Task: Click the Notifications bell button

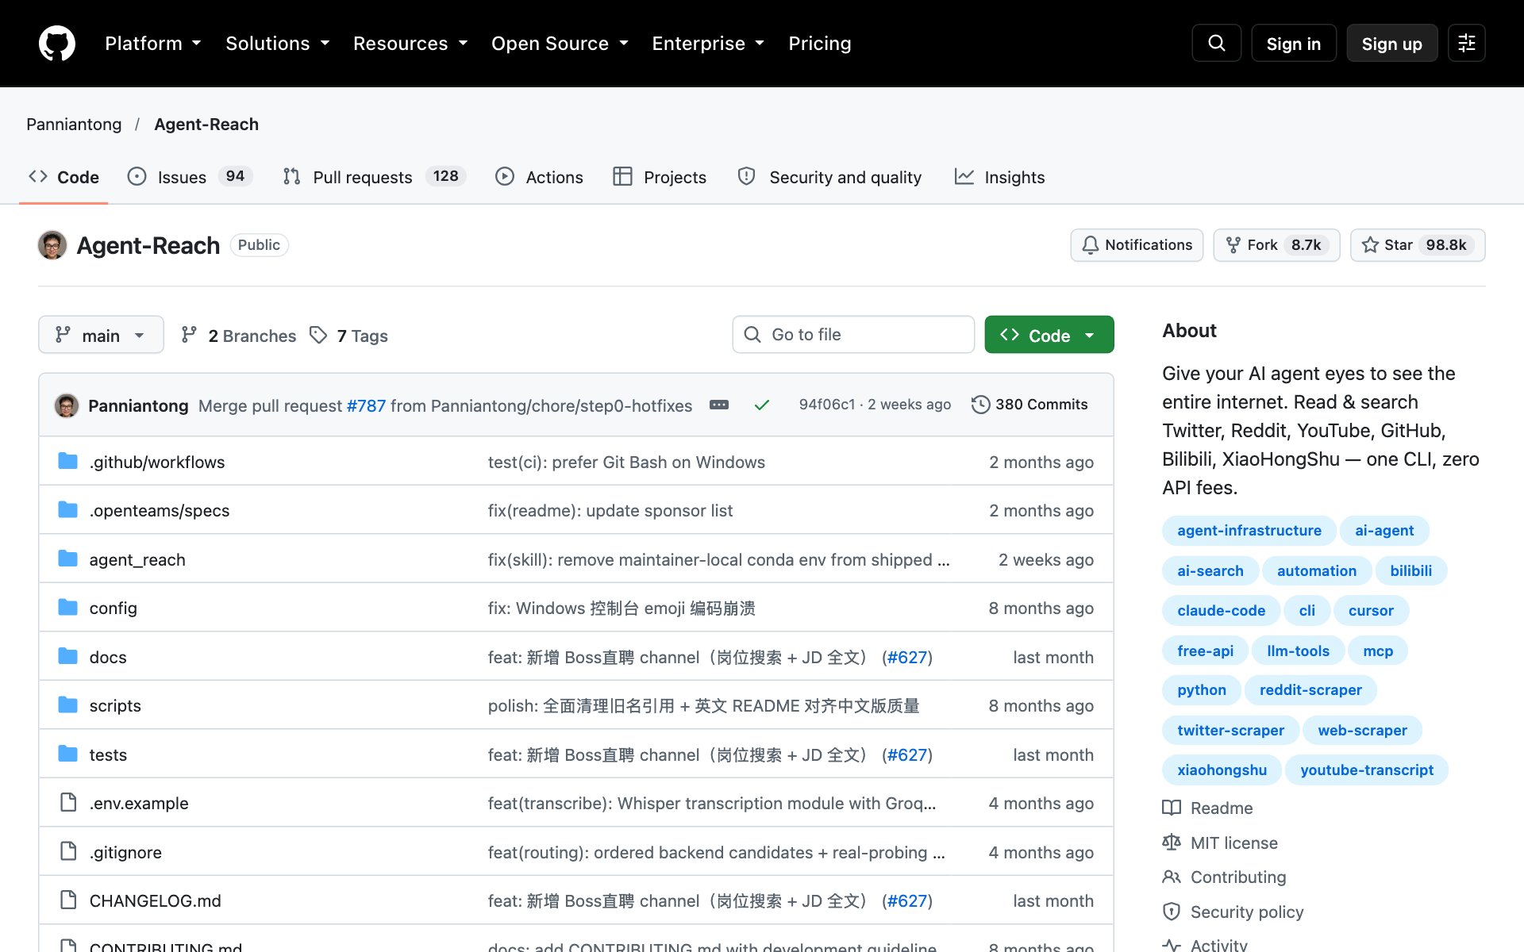Action: [1137, 245]
